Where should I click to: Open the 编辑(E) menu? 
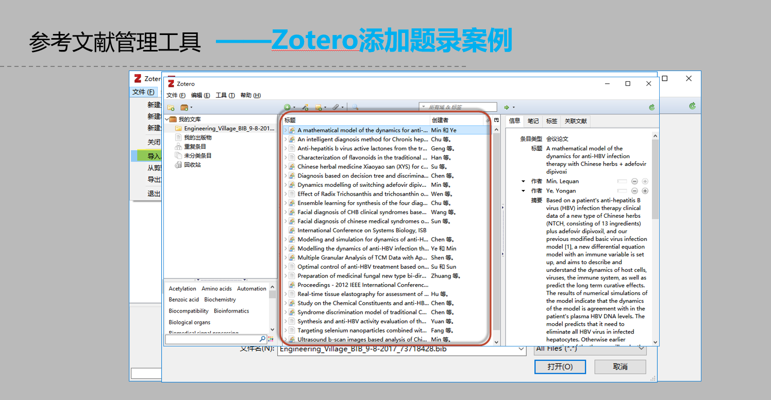coord(200,95)
